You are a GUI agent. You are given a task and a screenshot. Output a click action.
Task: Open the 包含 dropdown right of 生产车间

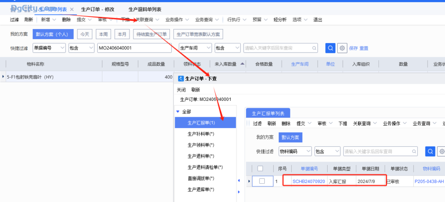[237, 48]
